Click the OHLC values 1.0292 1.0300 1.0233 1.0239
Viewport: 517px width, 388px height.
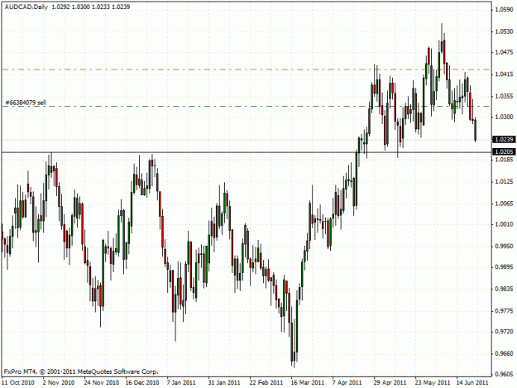pos(91,7)
